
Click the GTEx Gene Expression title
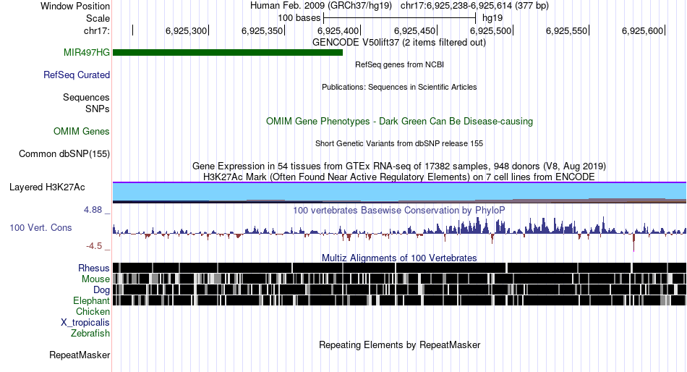click(x=399, y=166)
